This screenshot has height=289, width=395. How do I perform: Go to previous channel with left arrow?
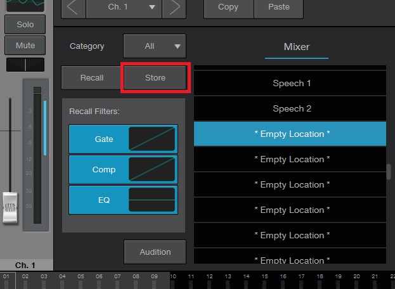(74, 8)
